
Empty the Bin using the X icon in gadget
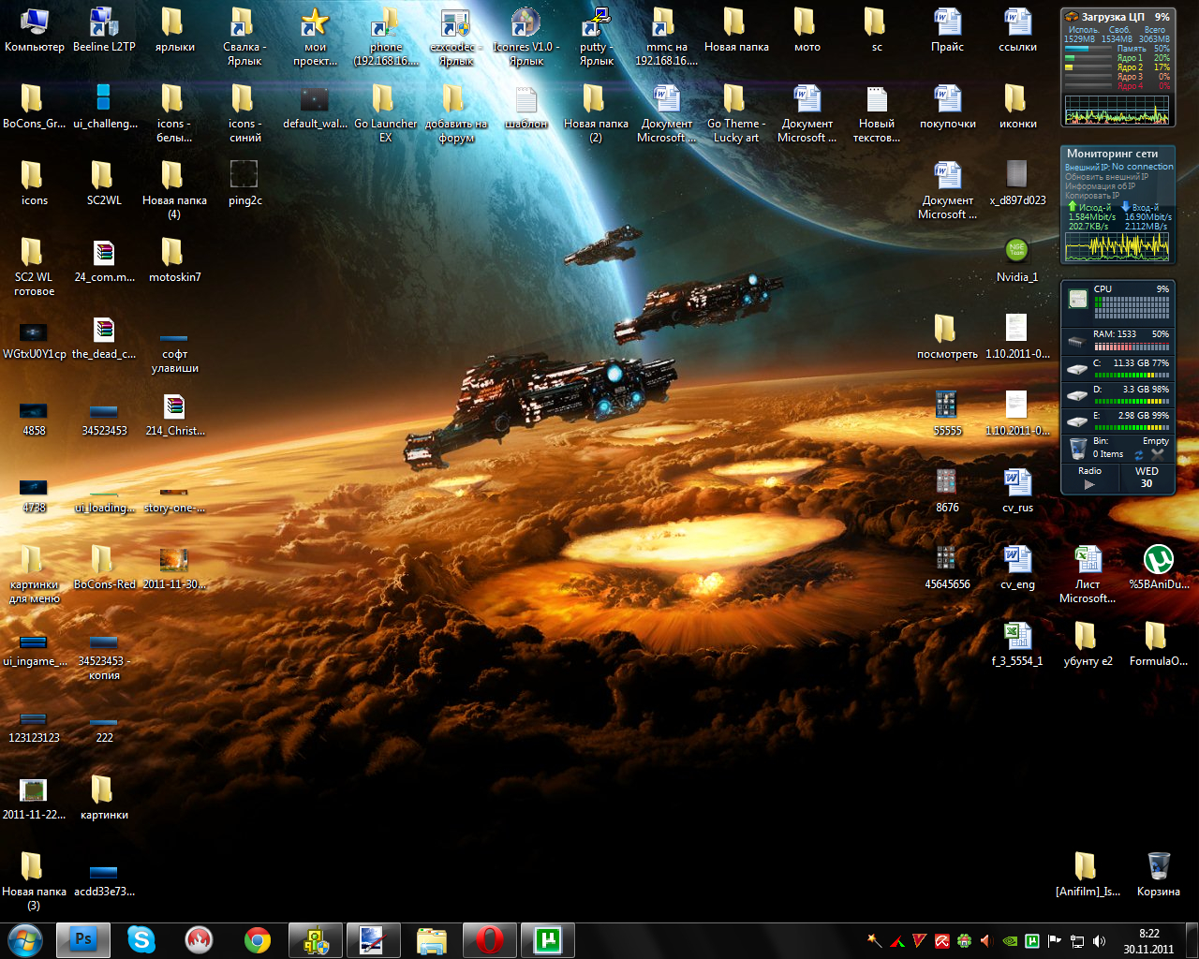1158,454
